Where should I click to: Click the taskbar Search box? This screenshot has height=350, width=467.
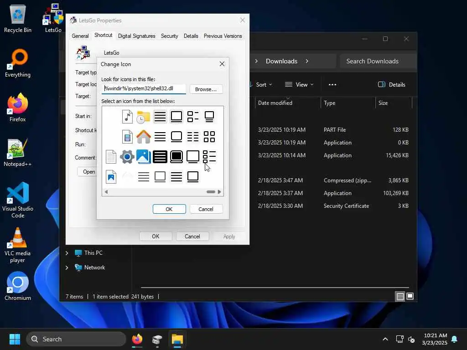pyautogui.click(x=76, y=339)
